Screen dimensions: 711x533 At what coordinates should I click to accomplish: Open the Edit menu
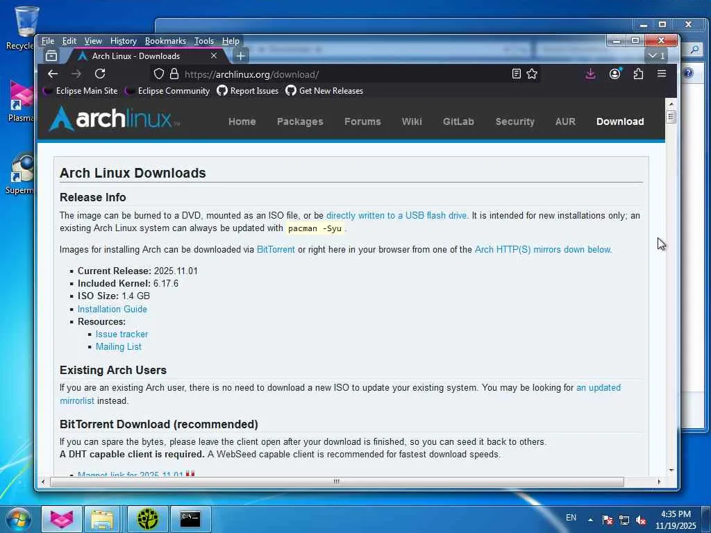click(69, 41)
